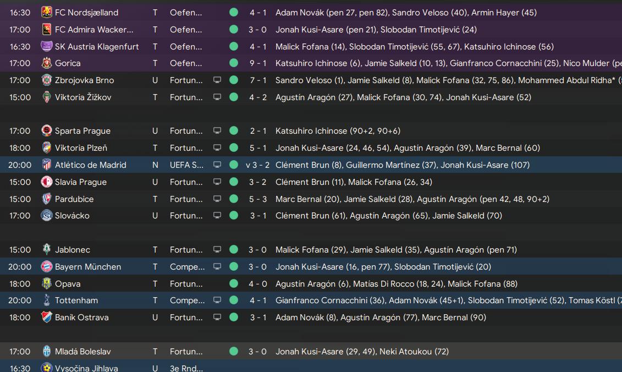The width and height of the screenshot is (622, 372).
Task: Click the TV icon on Zbrojovka Brno row
Action: point(217,80)
